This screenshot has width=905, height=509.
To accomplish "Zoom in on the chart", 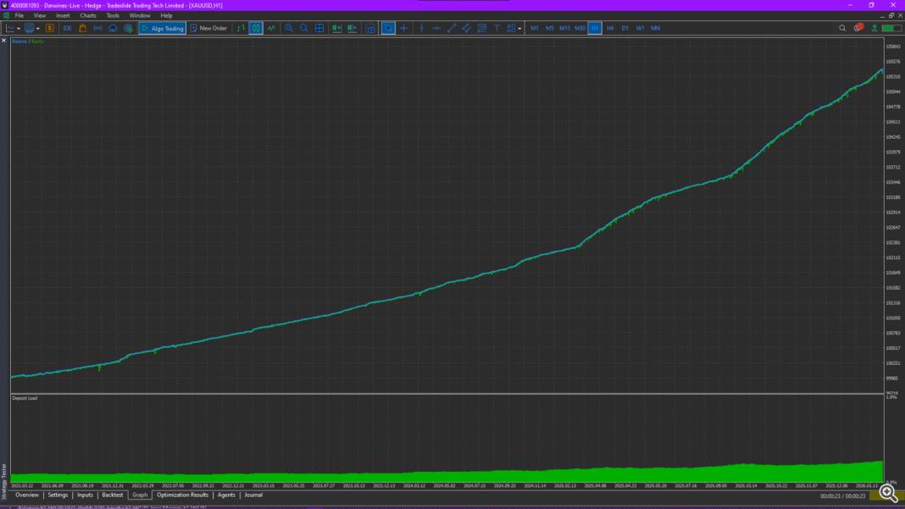I will (289, 28).
